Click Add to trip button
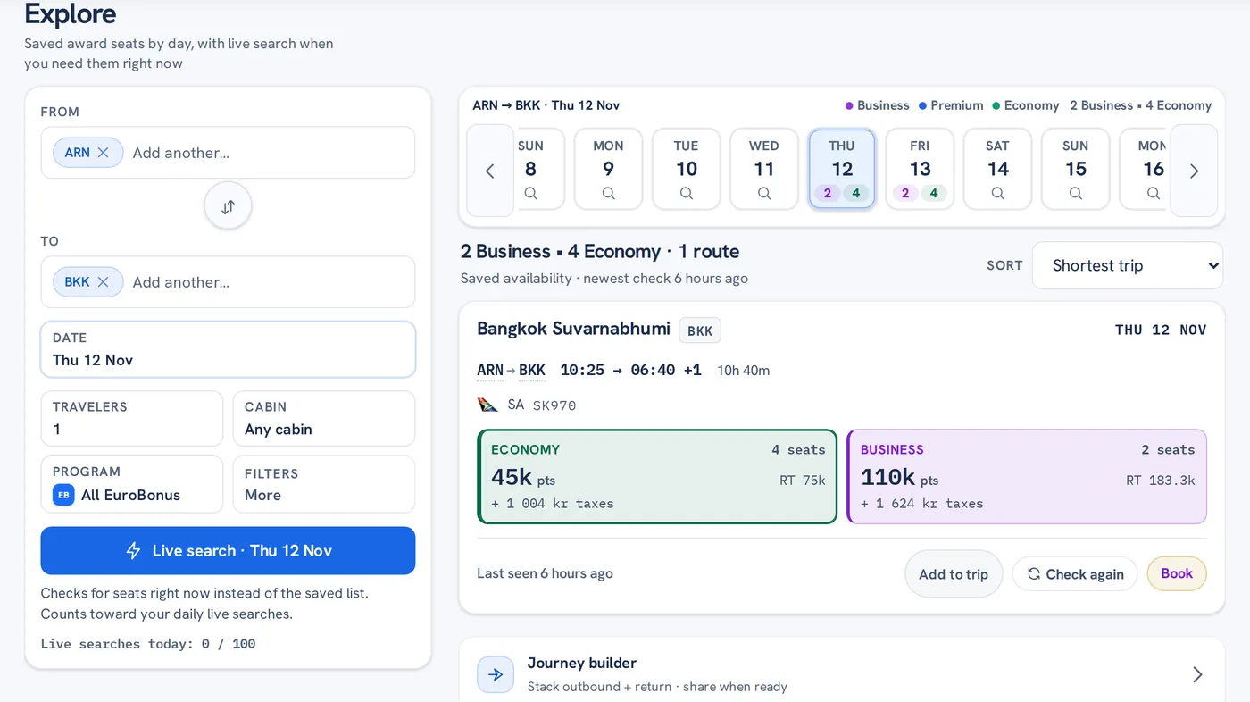 click(954, 574)
